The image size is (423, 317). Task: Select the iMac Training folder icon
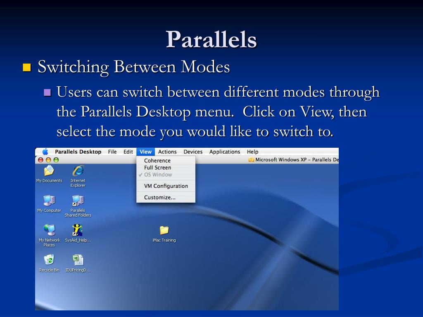(x=164, y=230)
